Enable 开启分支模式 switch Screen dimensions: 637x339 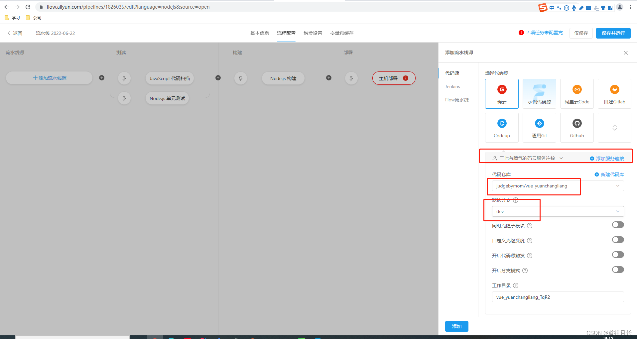tap(618, 270)
